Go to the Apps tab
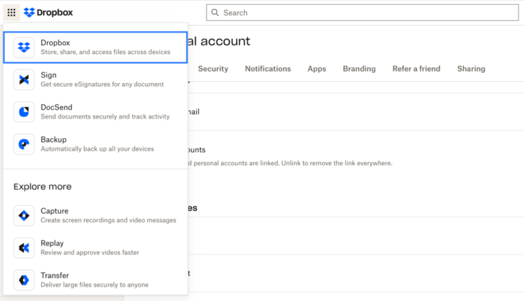This screenshot has height=301, width=524. [317, 69]
